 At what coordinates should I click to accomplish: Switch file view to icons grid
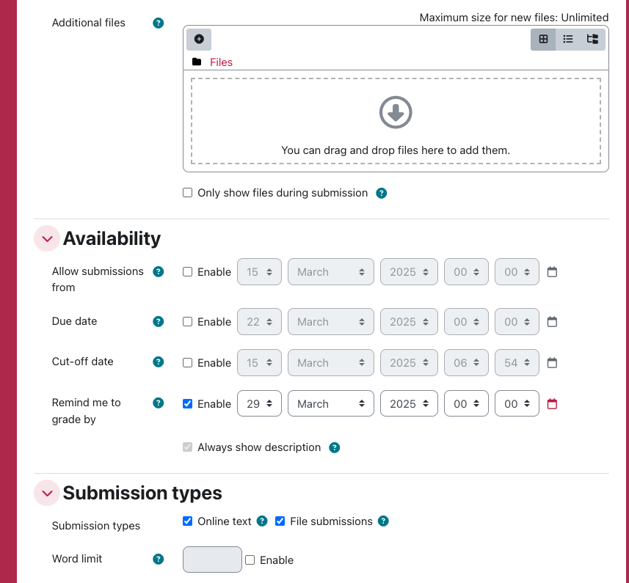coord(543,40)
